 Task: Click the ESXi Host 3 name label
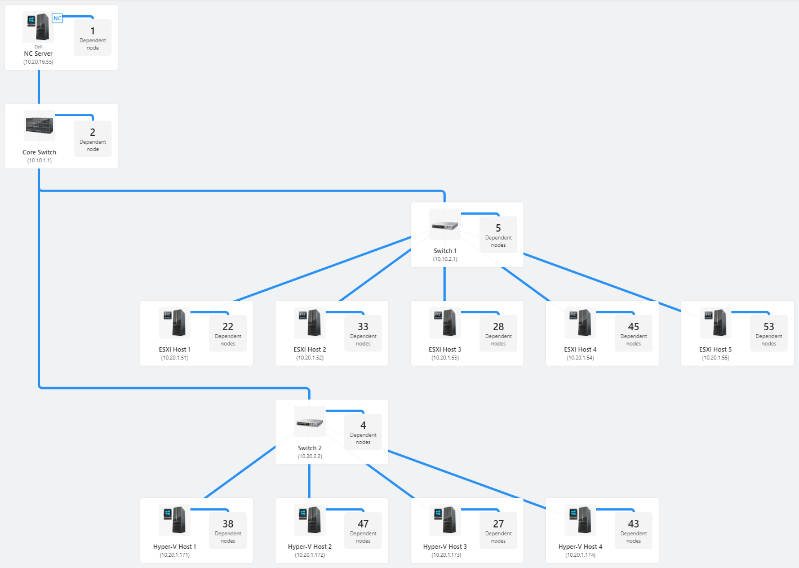coord(445,349)
